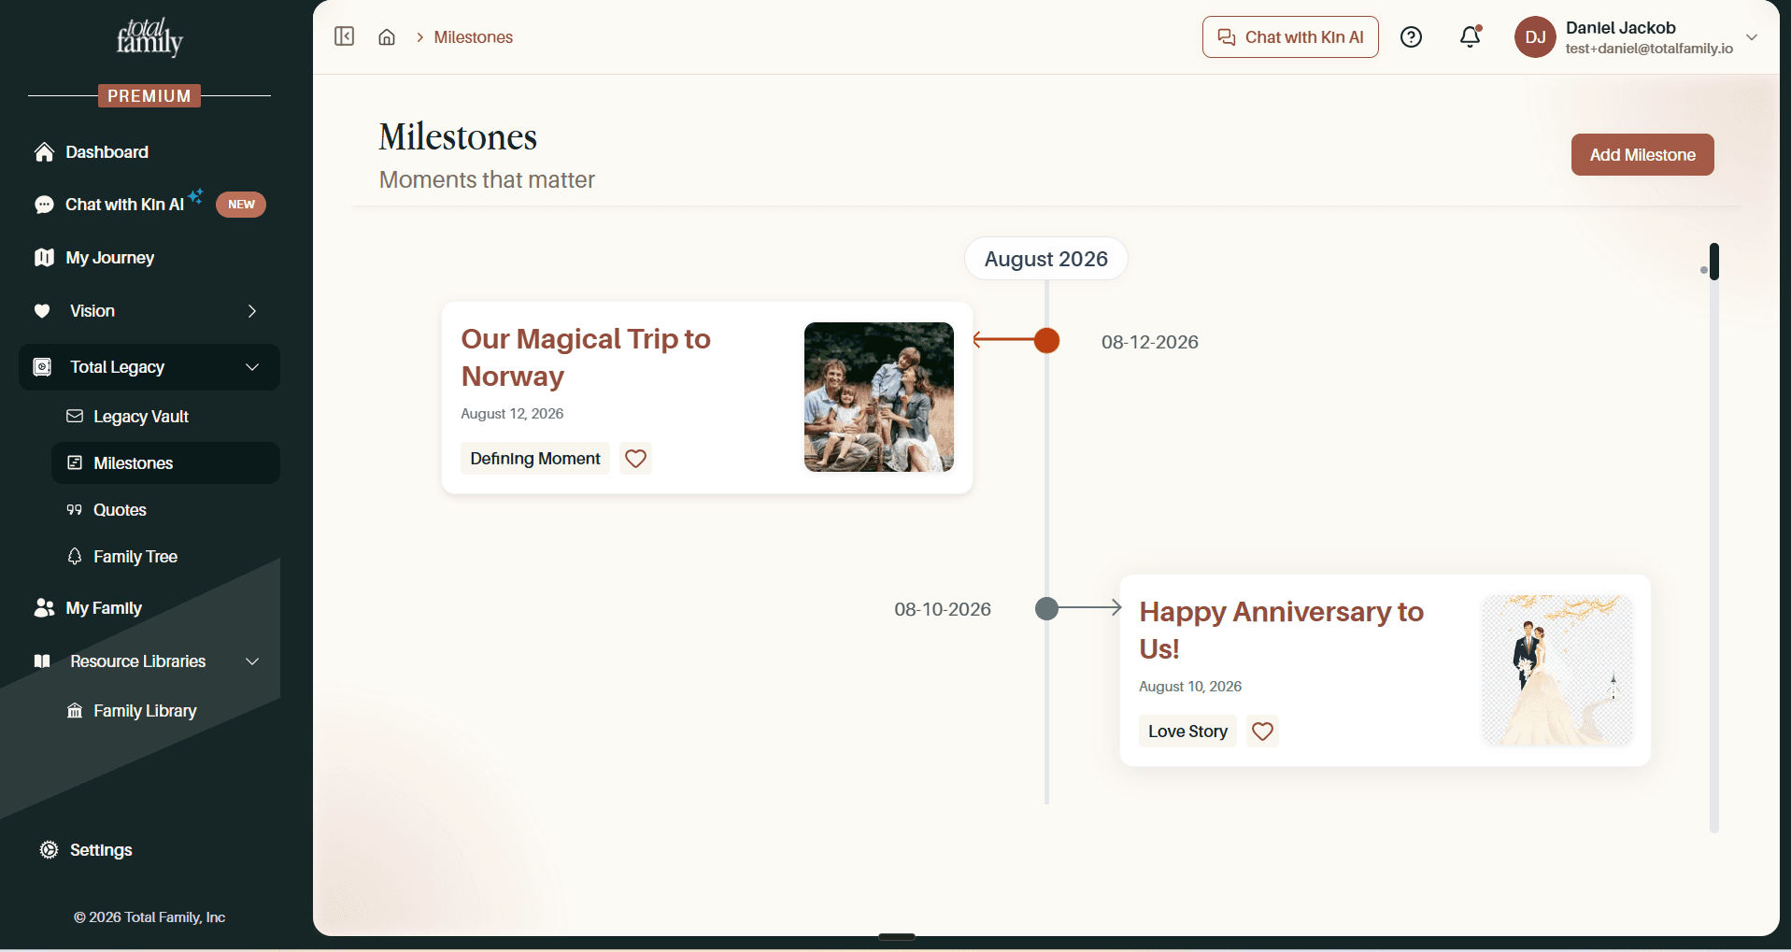The width and height of the screenshot is (1791, 952).
Task: Click Moments that matter subtitle
Action: point(487,180)
